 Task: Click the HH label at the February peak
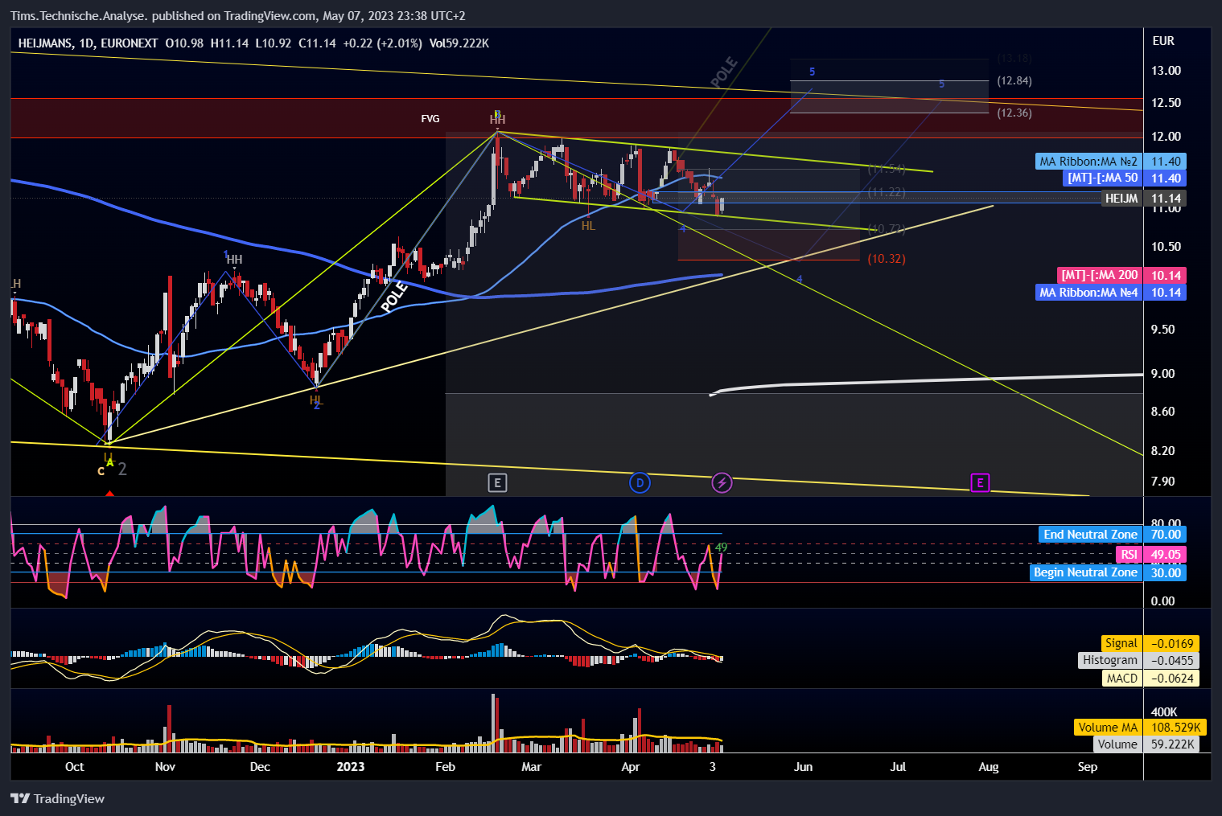click(497, 121)
